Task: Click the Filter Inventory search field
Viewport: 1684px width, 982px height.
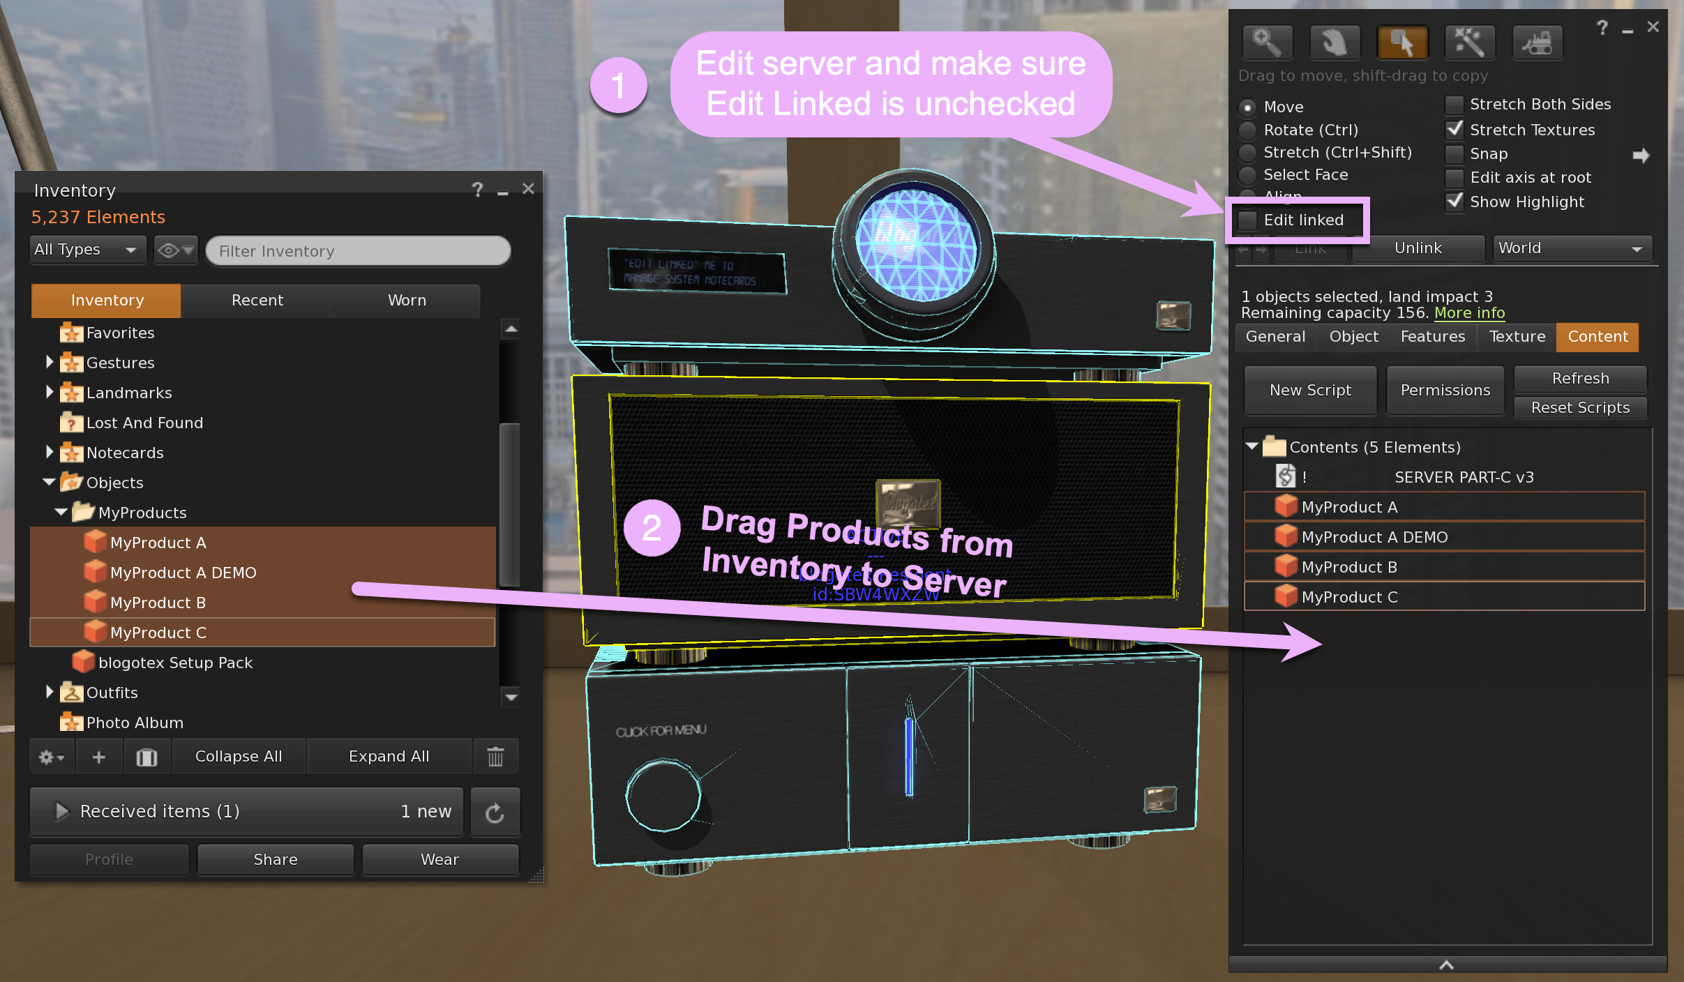Action: [x=359, y=251]
